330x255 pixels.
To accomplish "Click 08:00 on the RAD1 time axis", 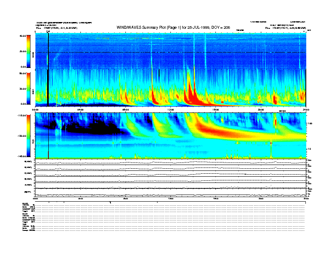I will (x=125, y=110).
